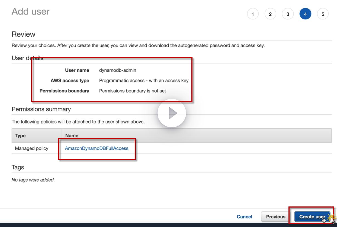Screen dimensions: 337x227
Task: Open the AmazonDynamoDBFullAccess policy link
Action: pyautogui.click(x=97, y=148)
